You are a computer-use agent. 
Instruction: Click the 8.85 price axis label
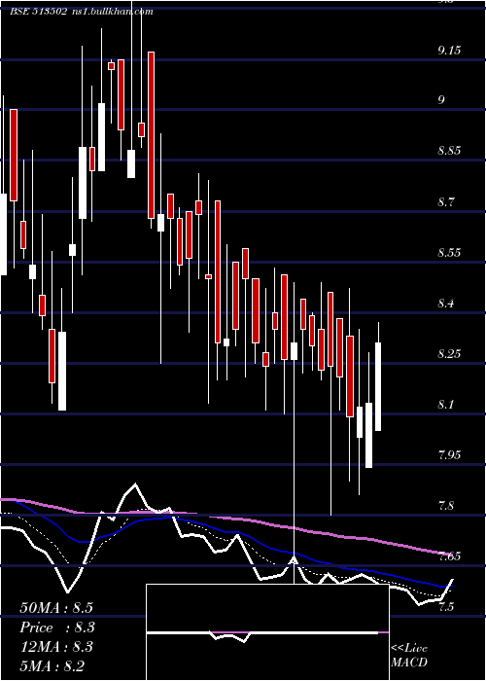(x=449, y=151)
